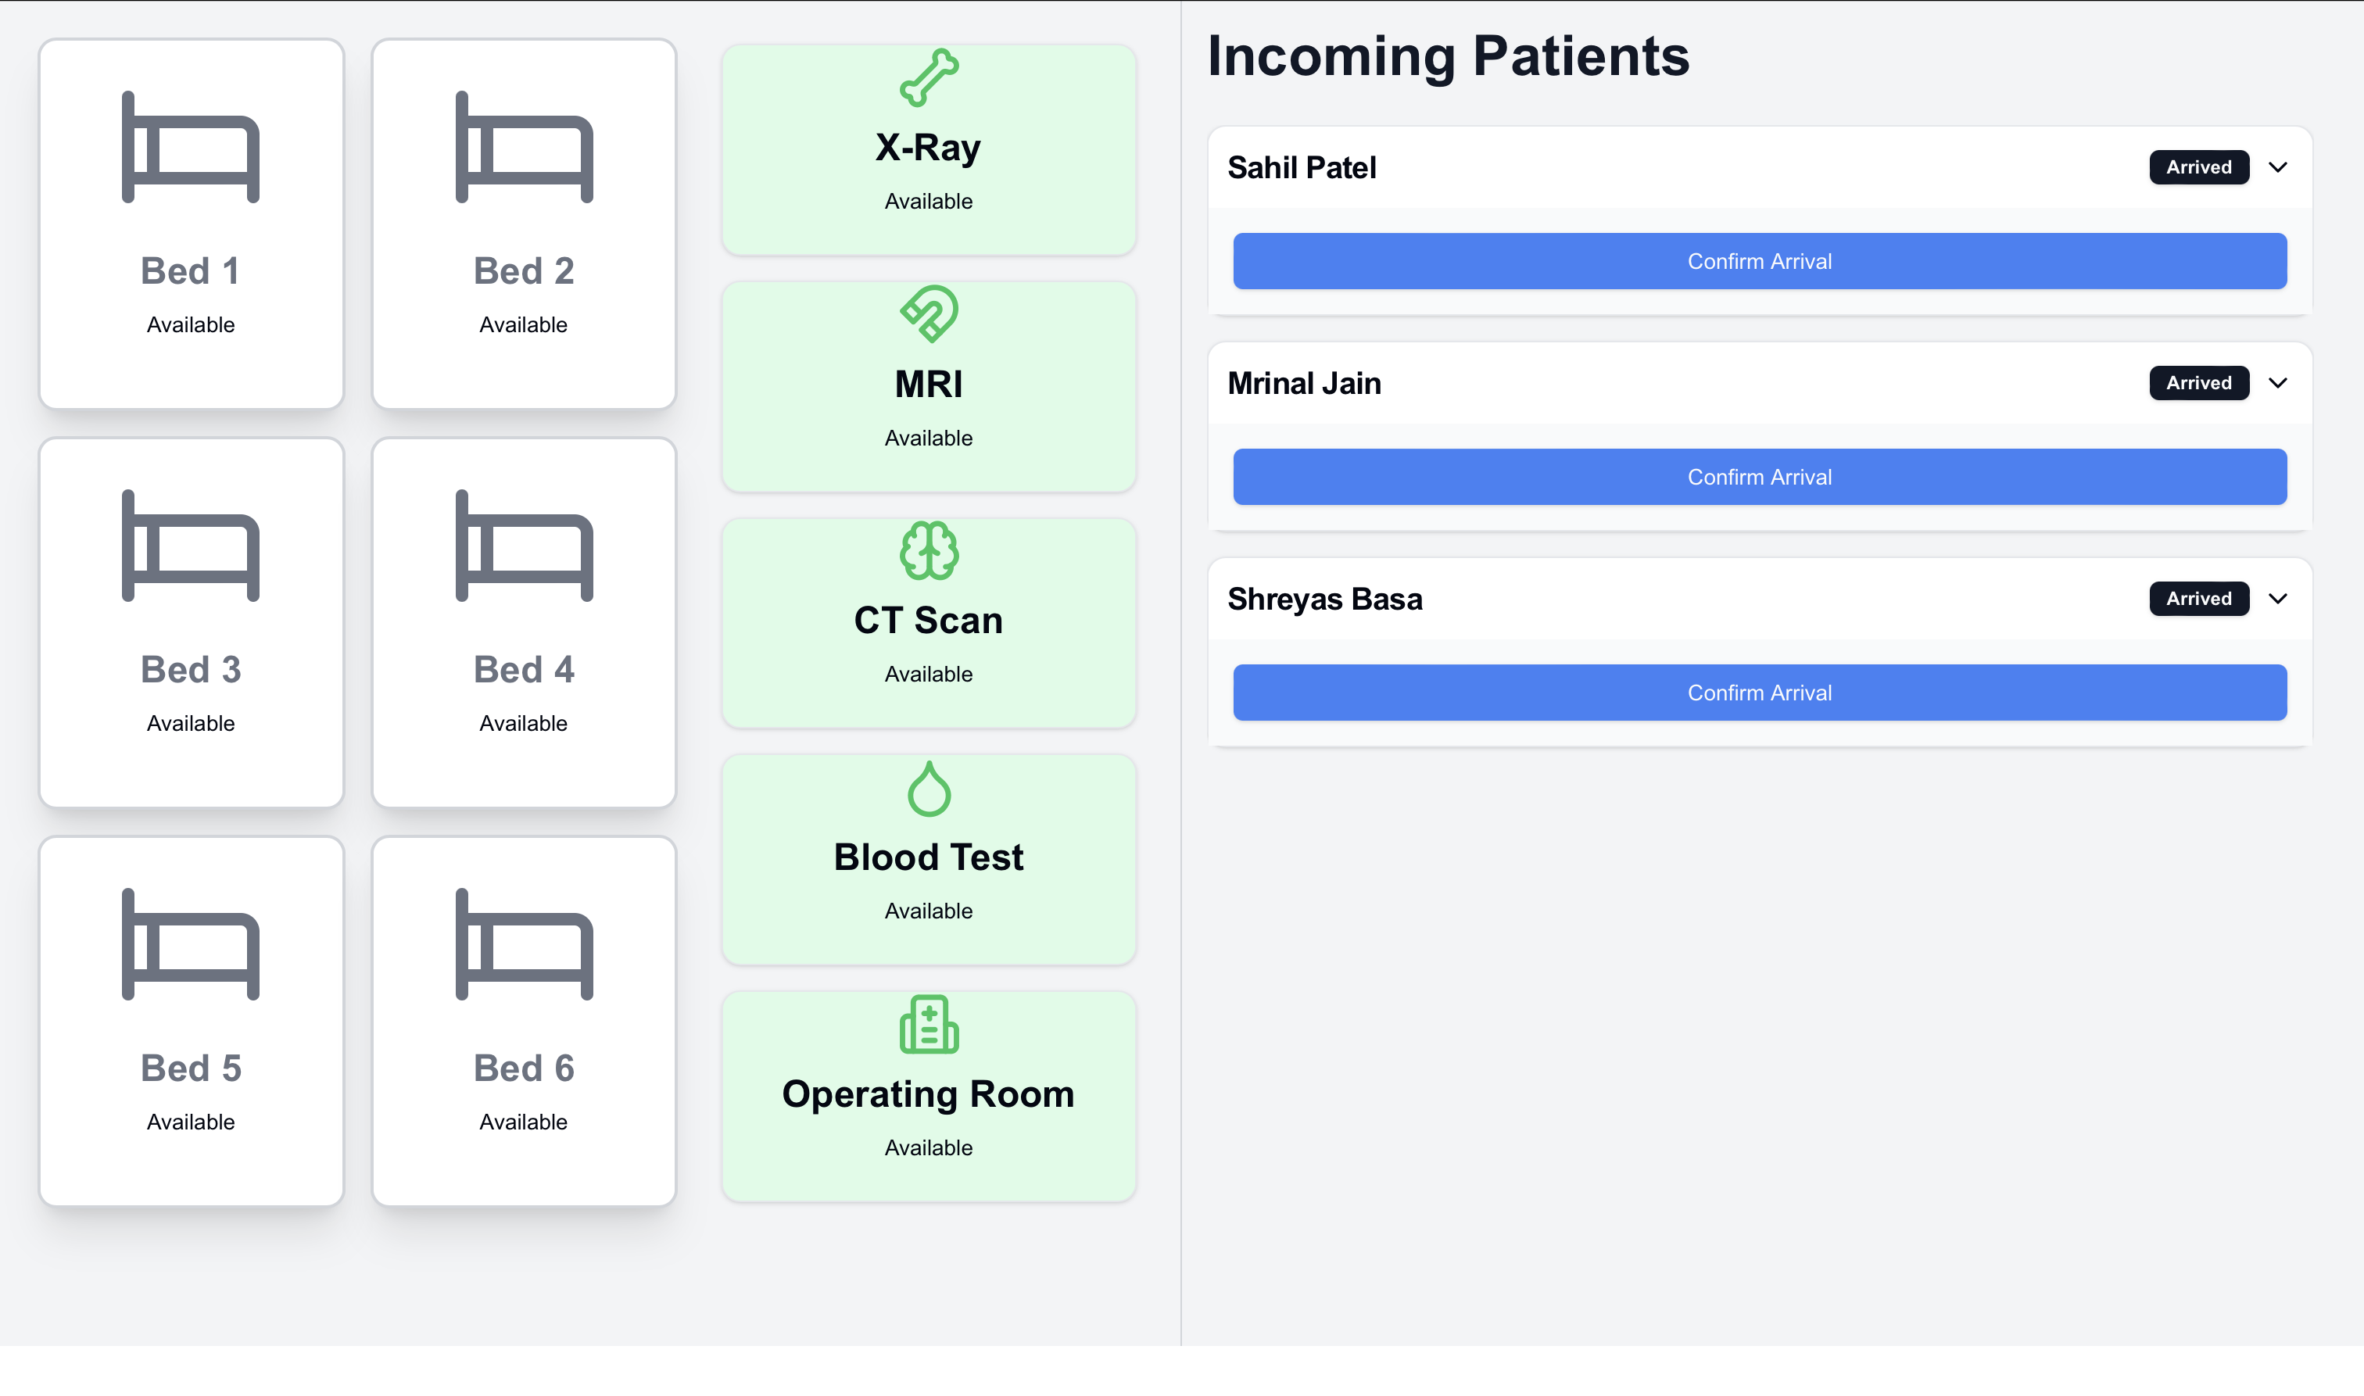The image size is (2364, 1396).
Task: Select the Bed 6 bed icon
Action: tap(524, 944)
